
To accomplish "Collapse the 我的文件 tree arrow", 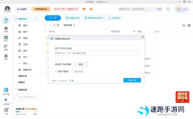I will tap(16, 19).
